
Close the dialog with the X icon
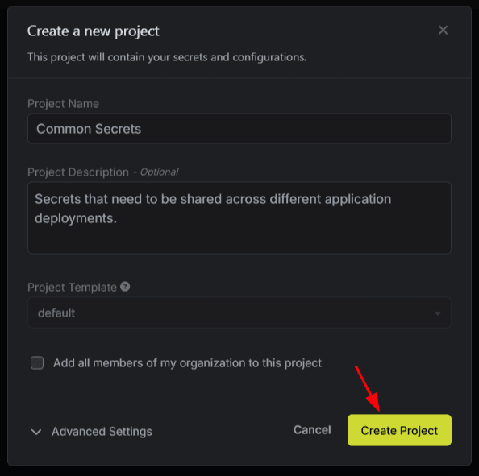tap(443, 31)
